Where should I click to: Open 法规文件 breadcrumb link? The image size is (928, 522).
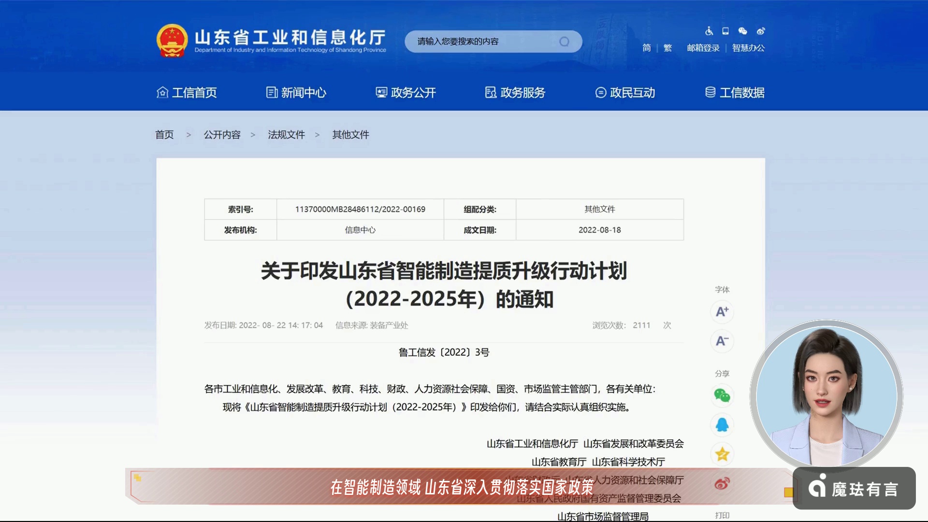pyautogui.click(x=287, y=135)
